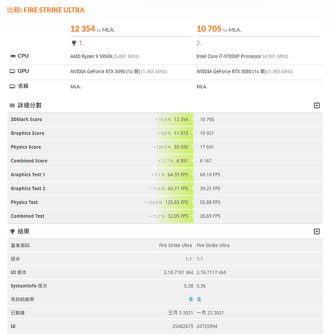Click second 是 valid result link
The width and height of the screenshot is (330, 334).
click(199, 299)
